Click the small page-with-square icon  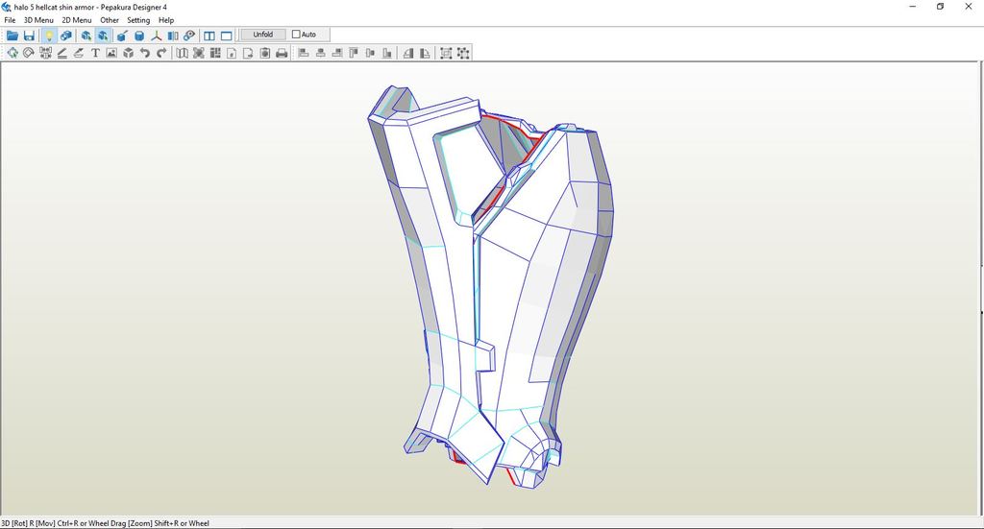[x=232, y=53]
